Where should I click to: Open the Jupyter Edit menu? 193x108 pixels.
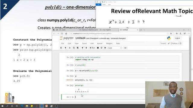pyautogui.click(x=69, y=43)
